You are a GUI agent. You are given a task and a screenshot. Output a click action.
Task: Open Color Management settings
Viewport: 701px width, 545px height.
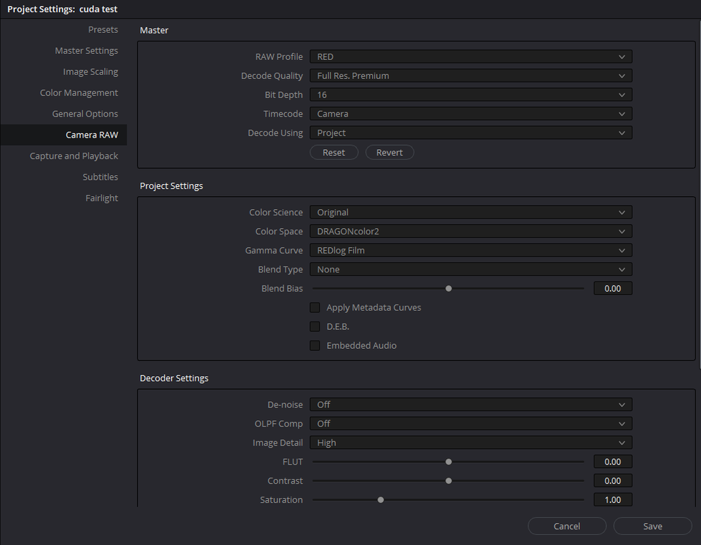tap(79, 93)
